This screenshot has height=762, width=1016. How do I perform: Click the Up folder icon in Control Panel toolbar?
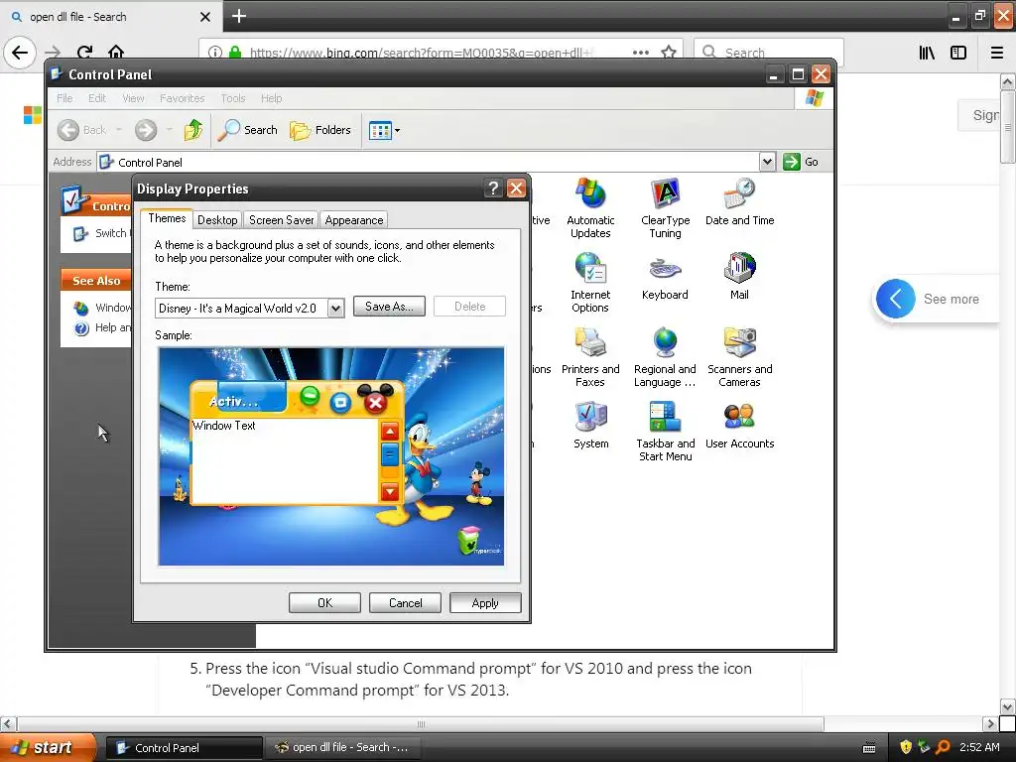point(193,130)
